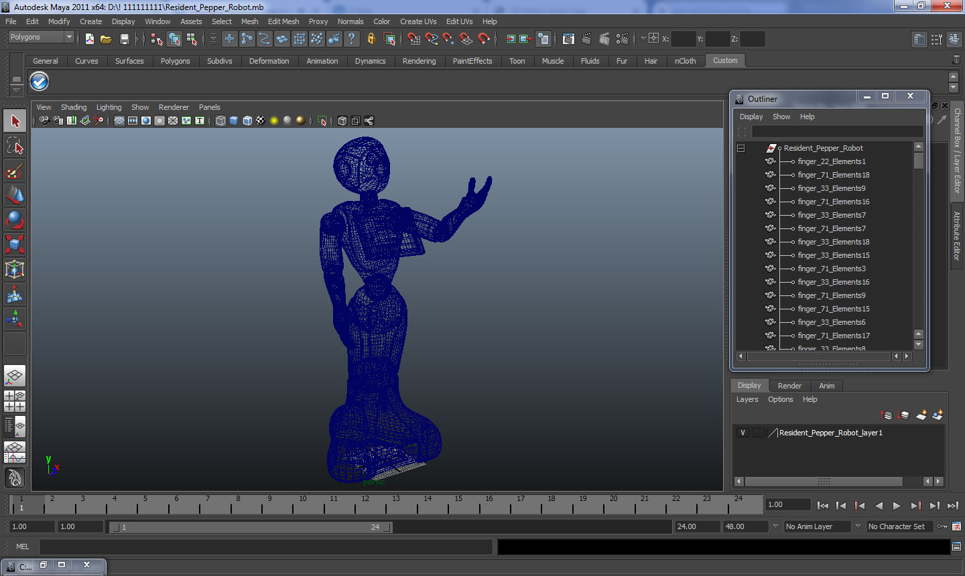
Task: Choose the Paint Selection tool
Action: (15, 171)
